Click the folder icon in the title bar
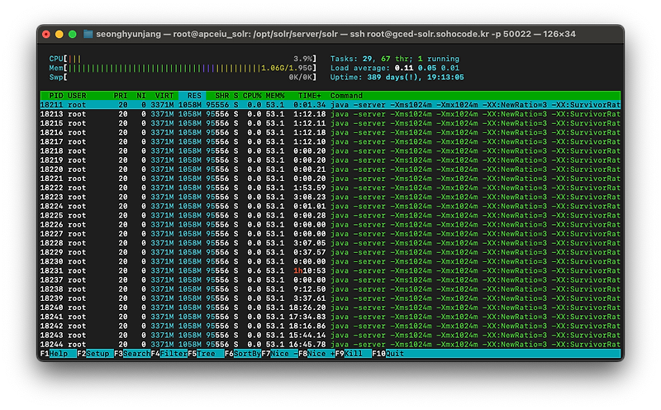Screen dimensions: 661x410 coord(88,34)
